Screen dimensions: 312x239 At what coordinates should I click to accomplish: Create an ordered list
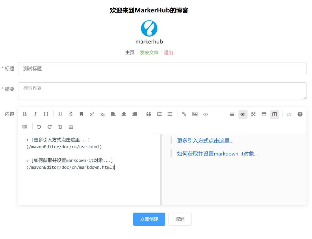point(159,114)
